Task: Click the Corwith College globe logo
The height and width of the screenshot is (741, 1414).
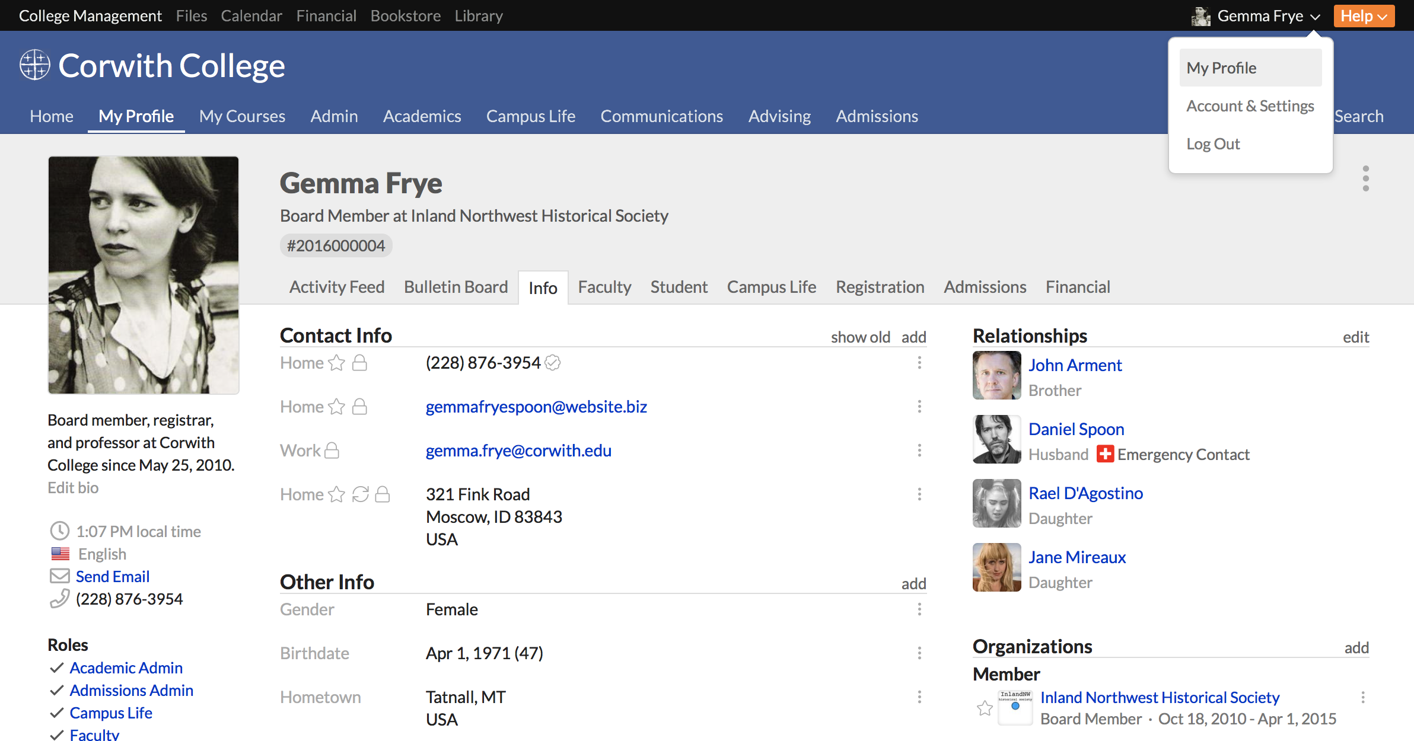Action: (34, 65)
